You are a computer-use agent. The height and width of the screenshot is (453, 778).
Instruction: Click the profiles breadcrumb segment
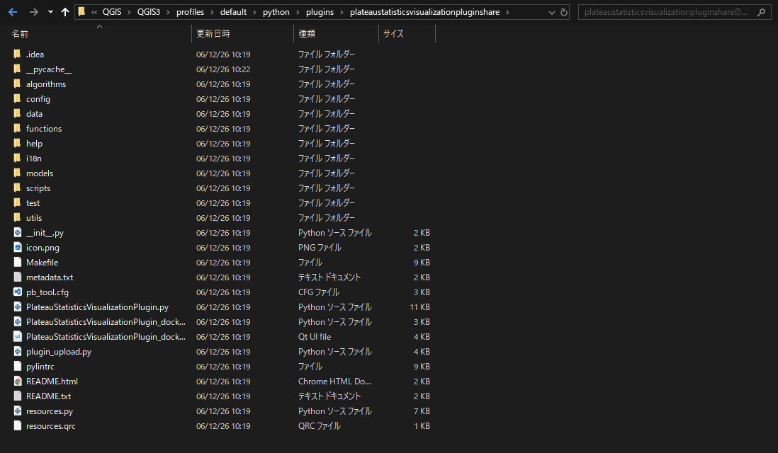(190, 13)
